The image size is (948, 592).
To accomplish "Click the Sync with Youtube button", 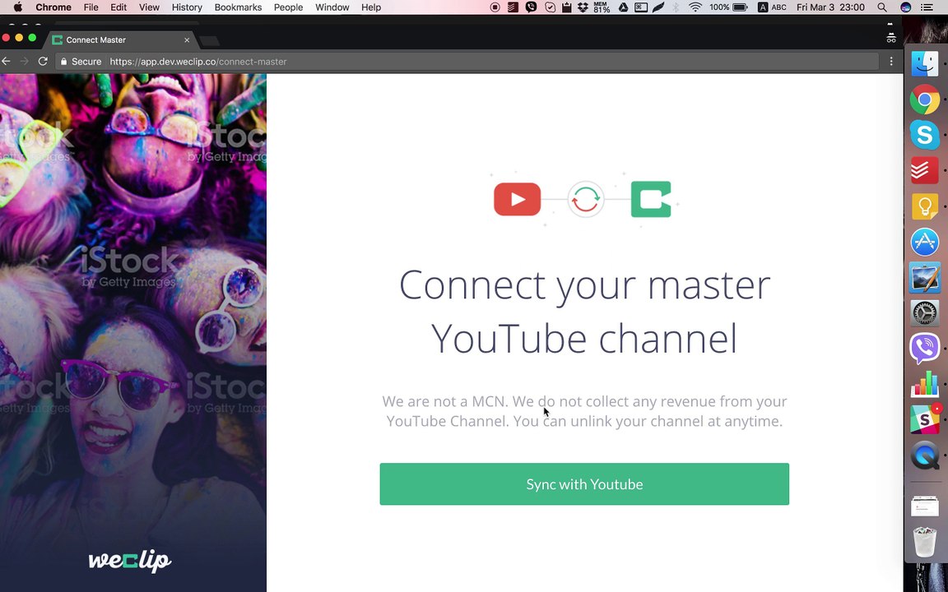I will [x=584, y=483].
